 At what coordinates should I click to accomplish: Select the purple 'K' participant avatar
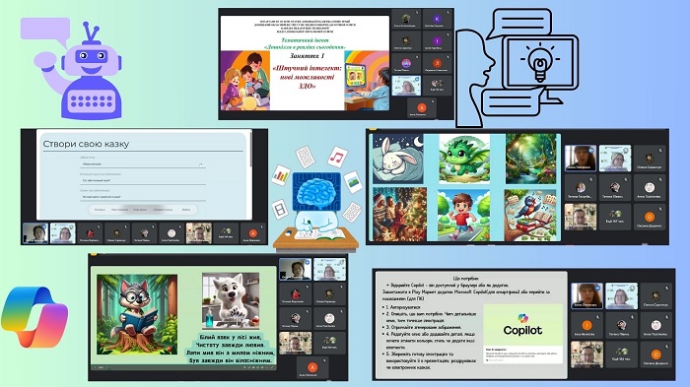click(437, 19)
